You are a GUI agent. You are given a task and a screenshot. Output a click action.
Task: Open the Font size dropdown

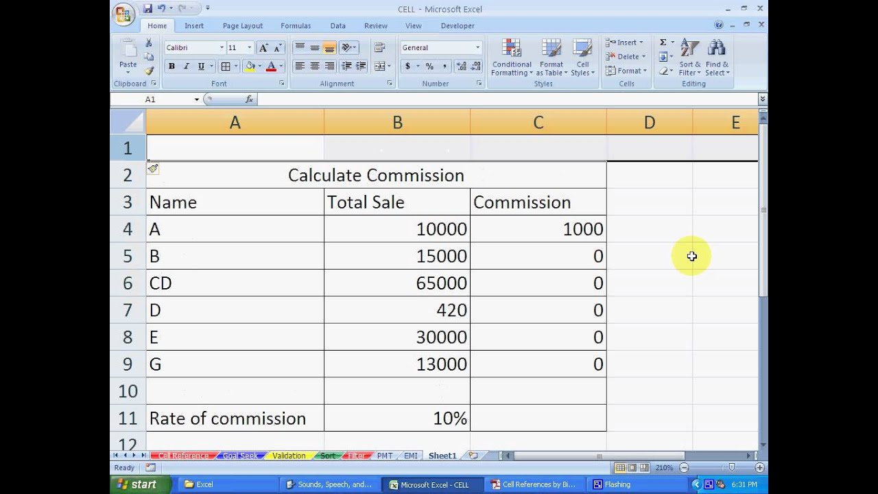pos(250,48)
